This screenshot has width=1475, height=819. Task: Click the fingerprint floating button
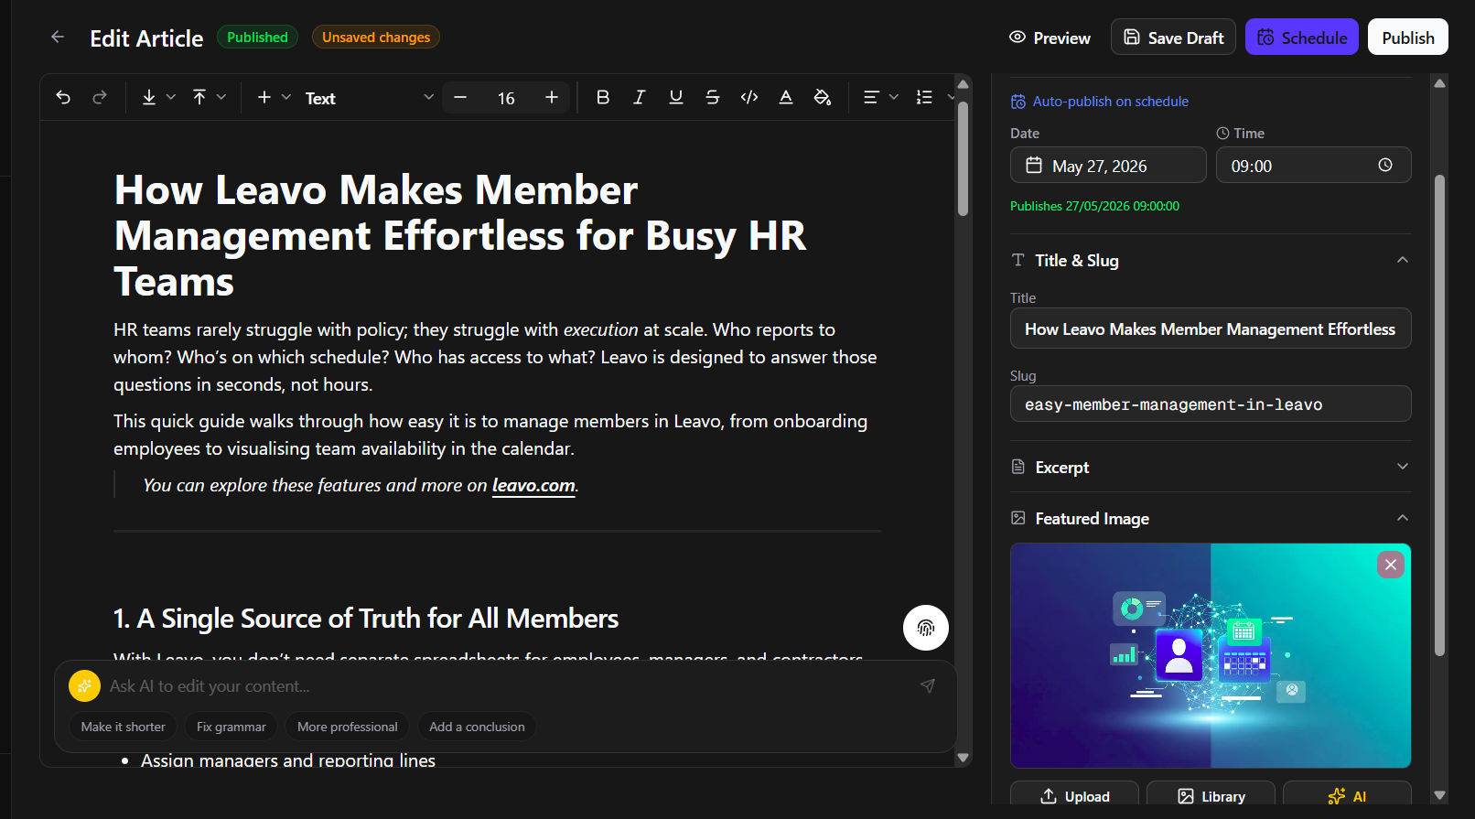click(925, 628)
